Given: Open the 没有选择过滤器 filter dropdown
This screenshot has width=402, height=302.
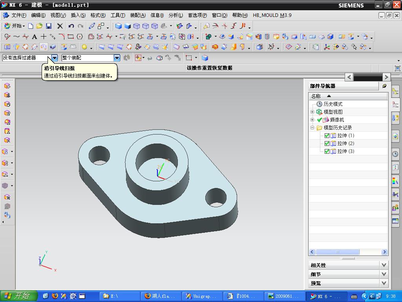Looking at the screenshot, I should click(54, 58).
